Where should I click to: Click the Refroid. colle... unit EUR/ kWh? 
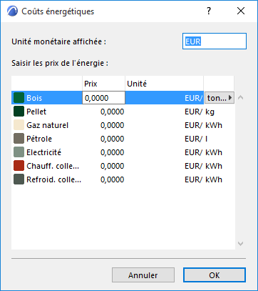click(x=203, y=179)
